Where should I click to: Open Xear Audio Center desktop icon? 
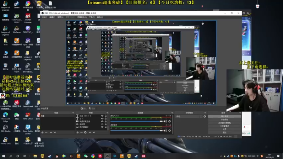[x=28, y=130]
